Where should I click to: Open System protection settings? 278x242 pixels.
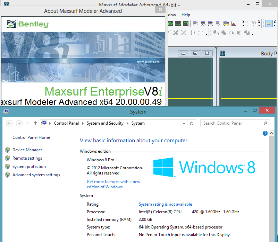point(29,167)
